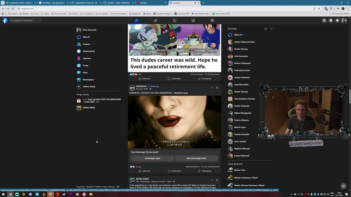
Task: Share the BABYMETAL post via Udostępnij
Action: 205,171
